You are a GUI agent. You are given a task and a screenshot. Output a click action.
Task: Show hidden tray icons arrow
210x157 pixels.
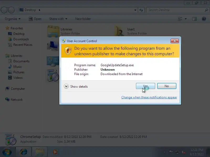click(165, 152)
